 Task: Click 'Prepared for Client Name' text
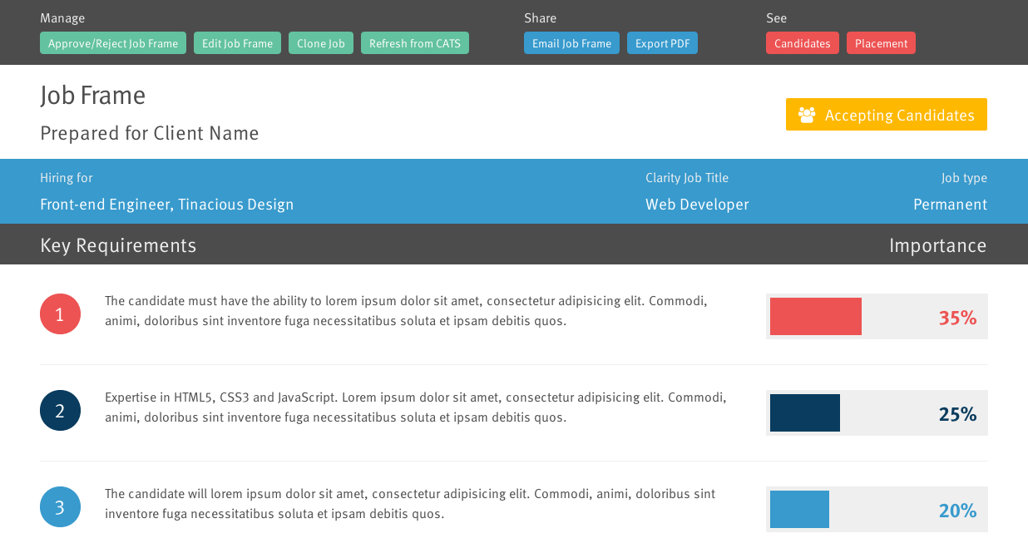[150, 133]
